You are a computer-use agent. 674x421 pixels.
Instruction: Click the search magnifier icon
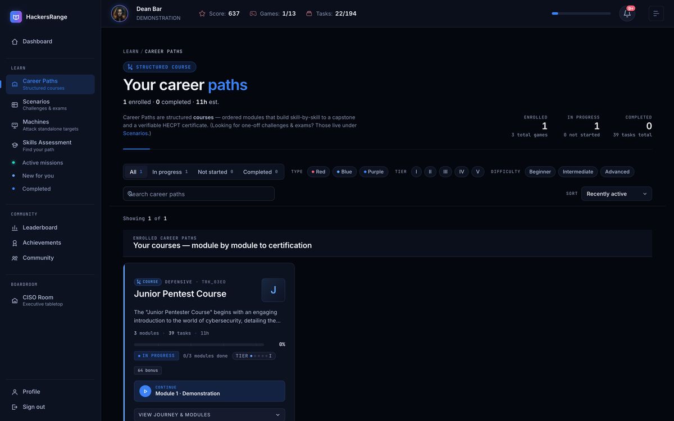(x=130, y=194)
